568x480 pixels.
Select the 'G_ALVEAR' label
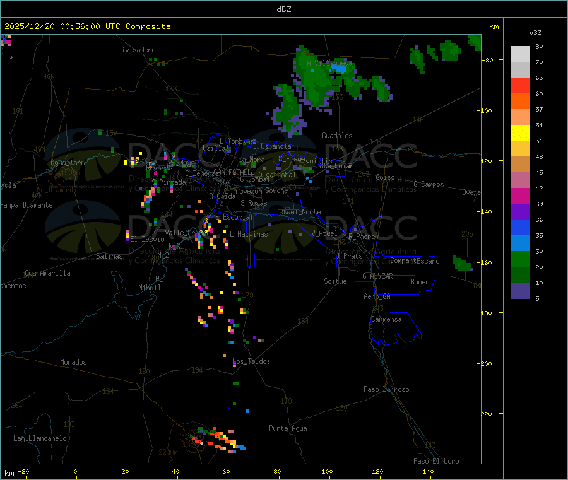[377, 276]
